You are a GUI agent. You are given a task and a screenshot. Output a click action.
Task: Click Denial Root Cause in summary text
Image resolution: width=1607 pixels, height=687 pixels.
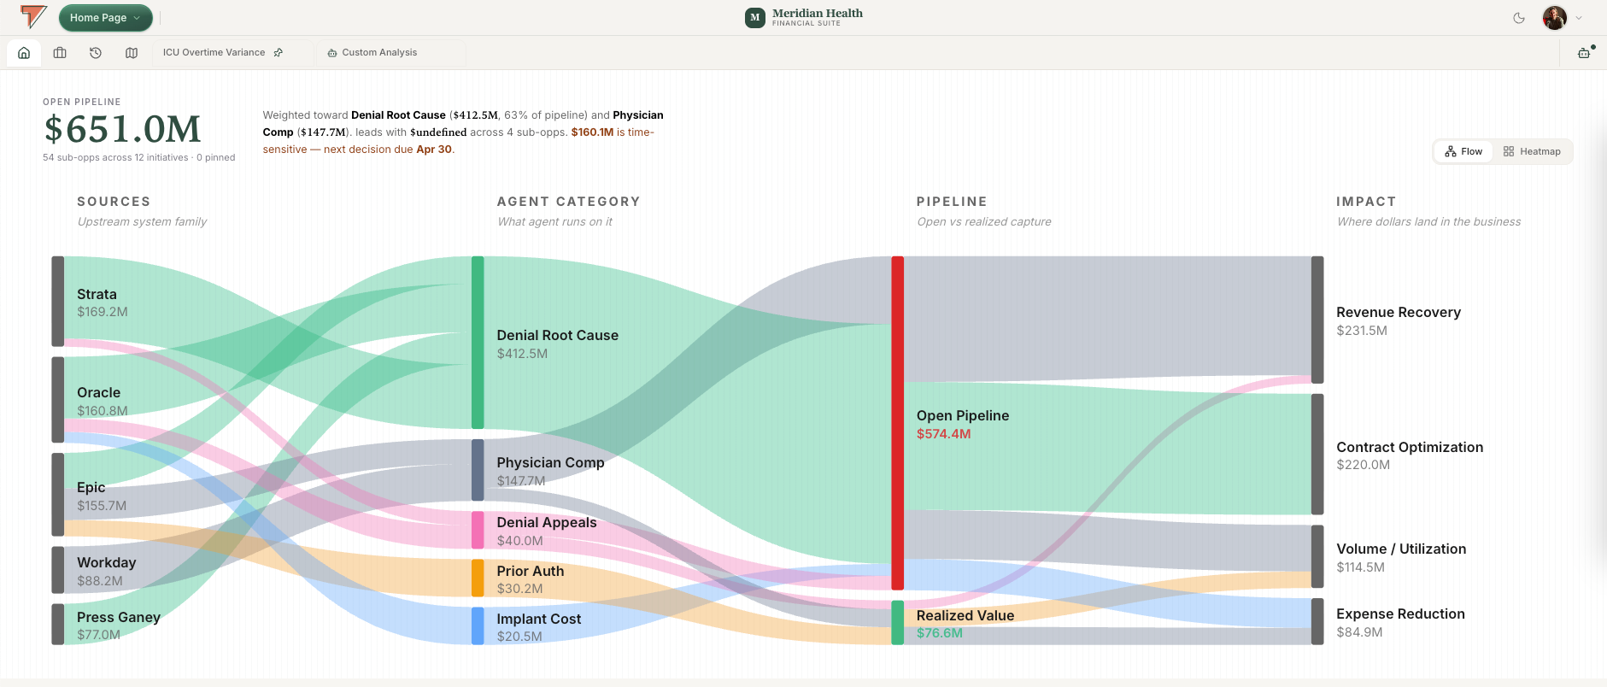pos(398,115)
